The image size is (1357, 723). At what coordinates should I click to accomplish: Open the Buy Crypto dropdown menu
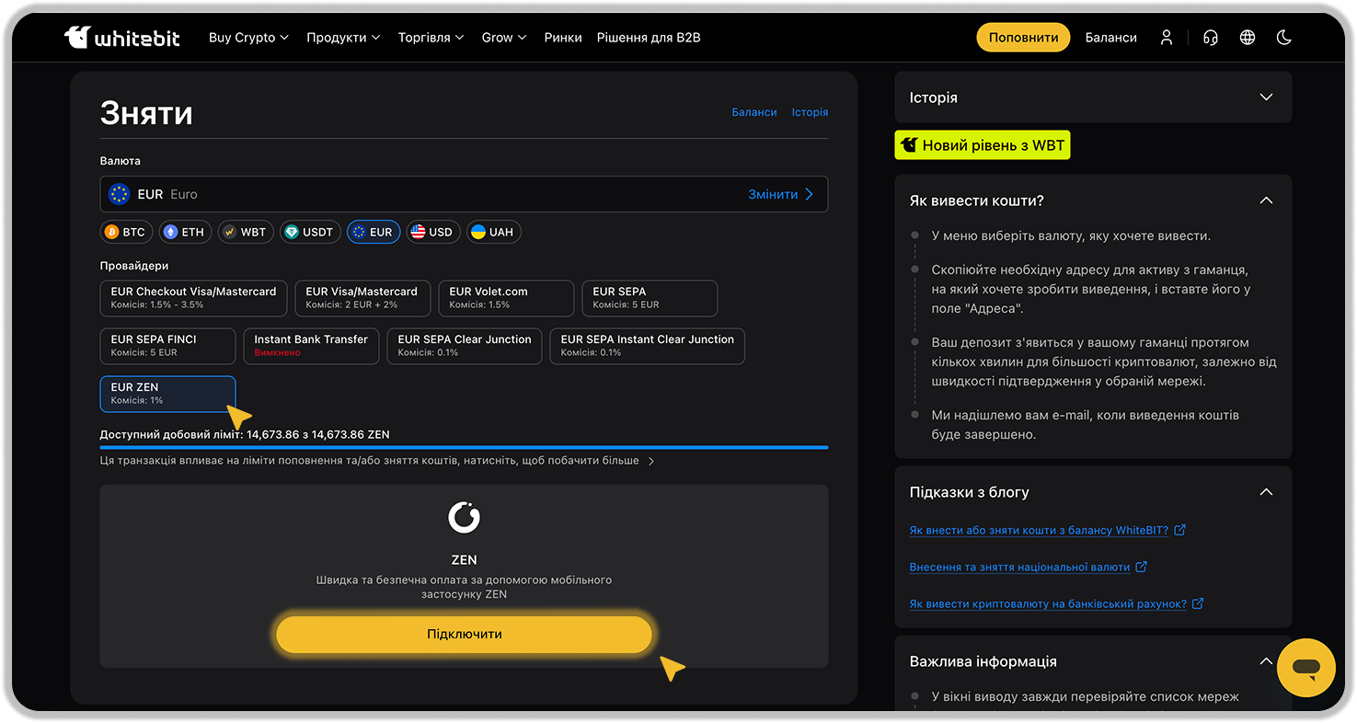pos(248,38)
